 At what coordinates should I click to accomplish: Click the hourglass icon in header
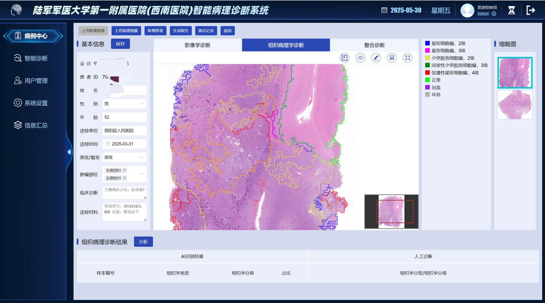[x=511, y=10]
